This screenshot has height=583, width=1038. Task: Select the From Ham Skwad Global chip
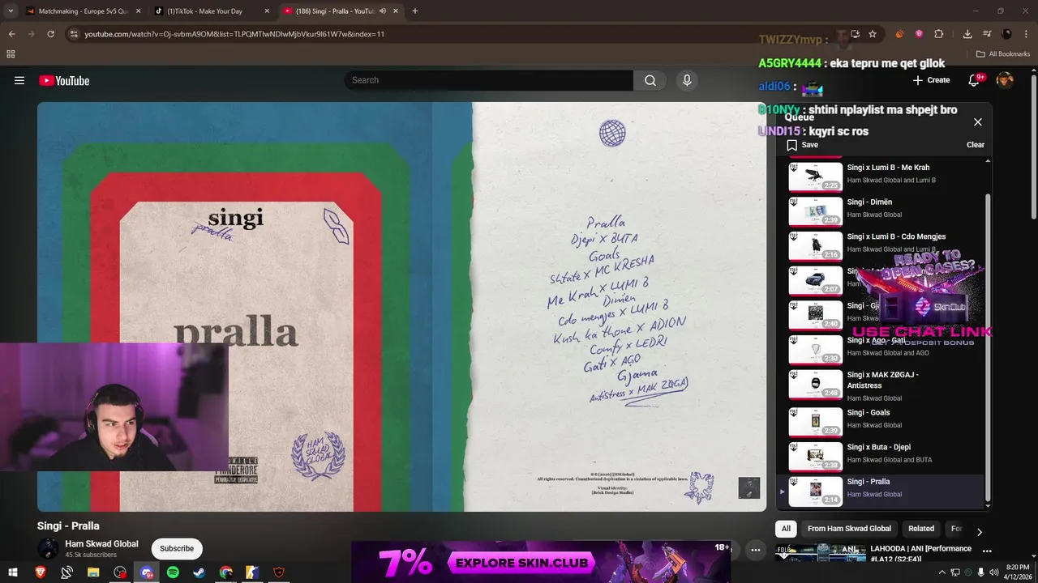[849, 529]
